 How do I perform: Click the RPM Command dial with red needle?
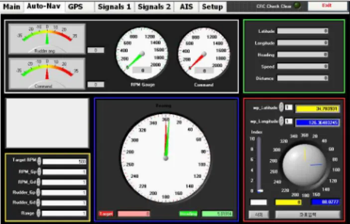point(204,54)
